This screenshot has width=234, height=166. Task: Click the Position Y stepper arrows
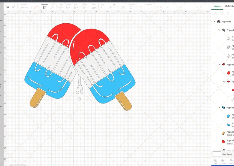coord(168,7)
